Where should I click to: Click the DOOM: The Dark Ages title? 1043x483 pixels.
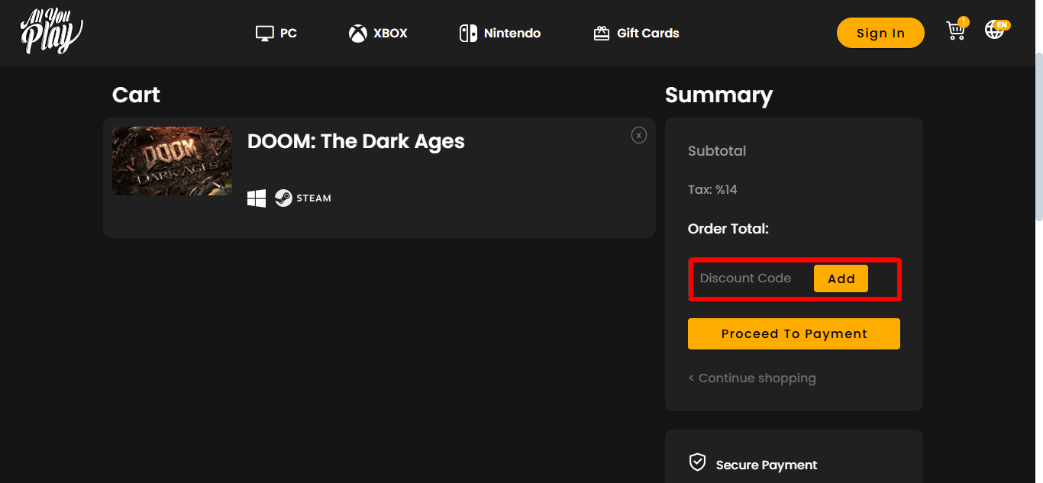[x=356, y=141]
